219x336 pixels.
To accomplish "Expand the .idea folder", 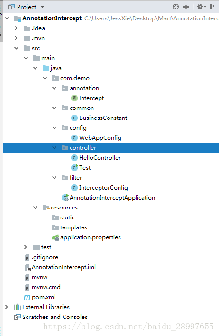I will (x=16, y=28).
